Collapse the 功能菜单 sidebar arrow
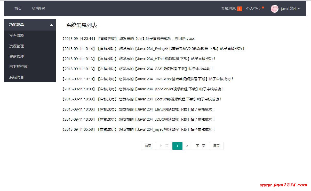This screenshot has height=191, width=311. click(x=52, y=25)
